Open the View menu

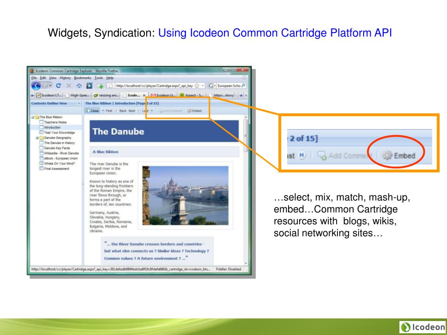pyautogui.click(x=52, y=78)
